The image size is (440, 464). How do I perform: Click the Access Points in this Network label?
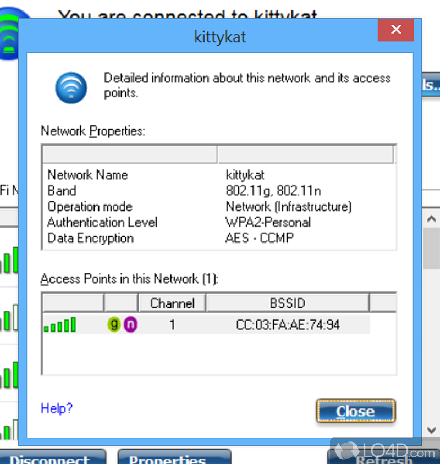pyautogui.click(x=129, y=279)
